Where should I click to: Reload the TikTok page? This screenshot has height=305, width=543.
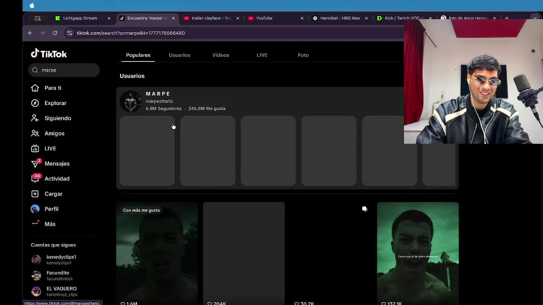[x=55, y=33]
